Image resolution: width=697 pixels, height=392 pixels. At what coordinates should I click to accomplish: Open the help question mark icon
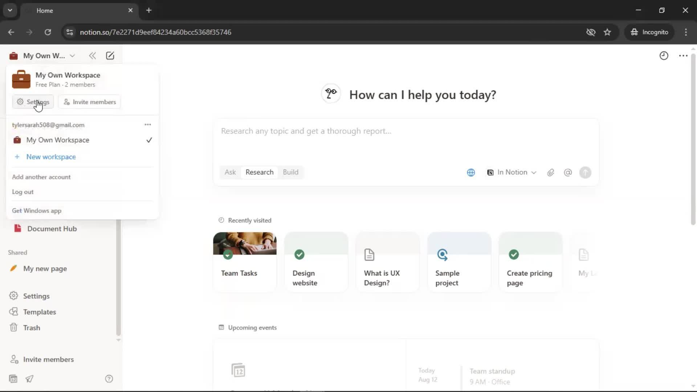109,379
